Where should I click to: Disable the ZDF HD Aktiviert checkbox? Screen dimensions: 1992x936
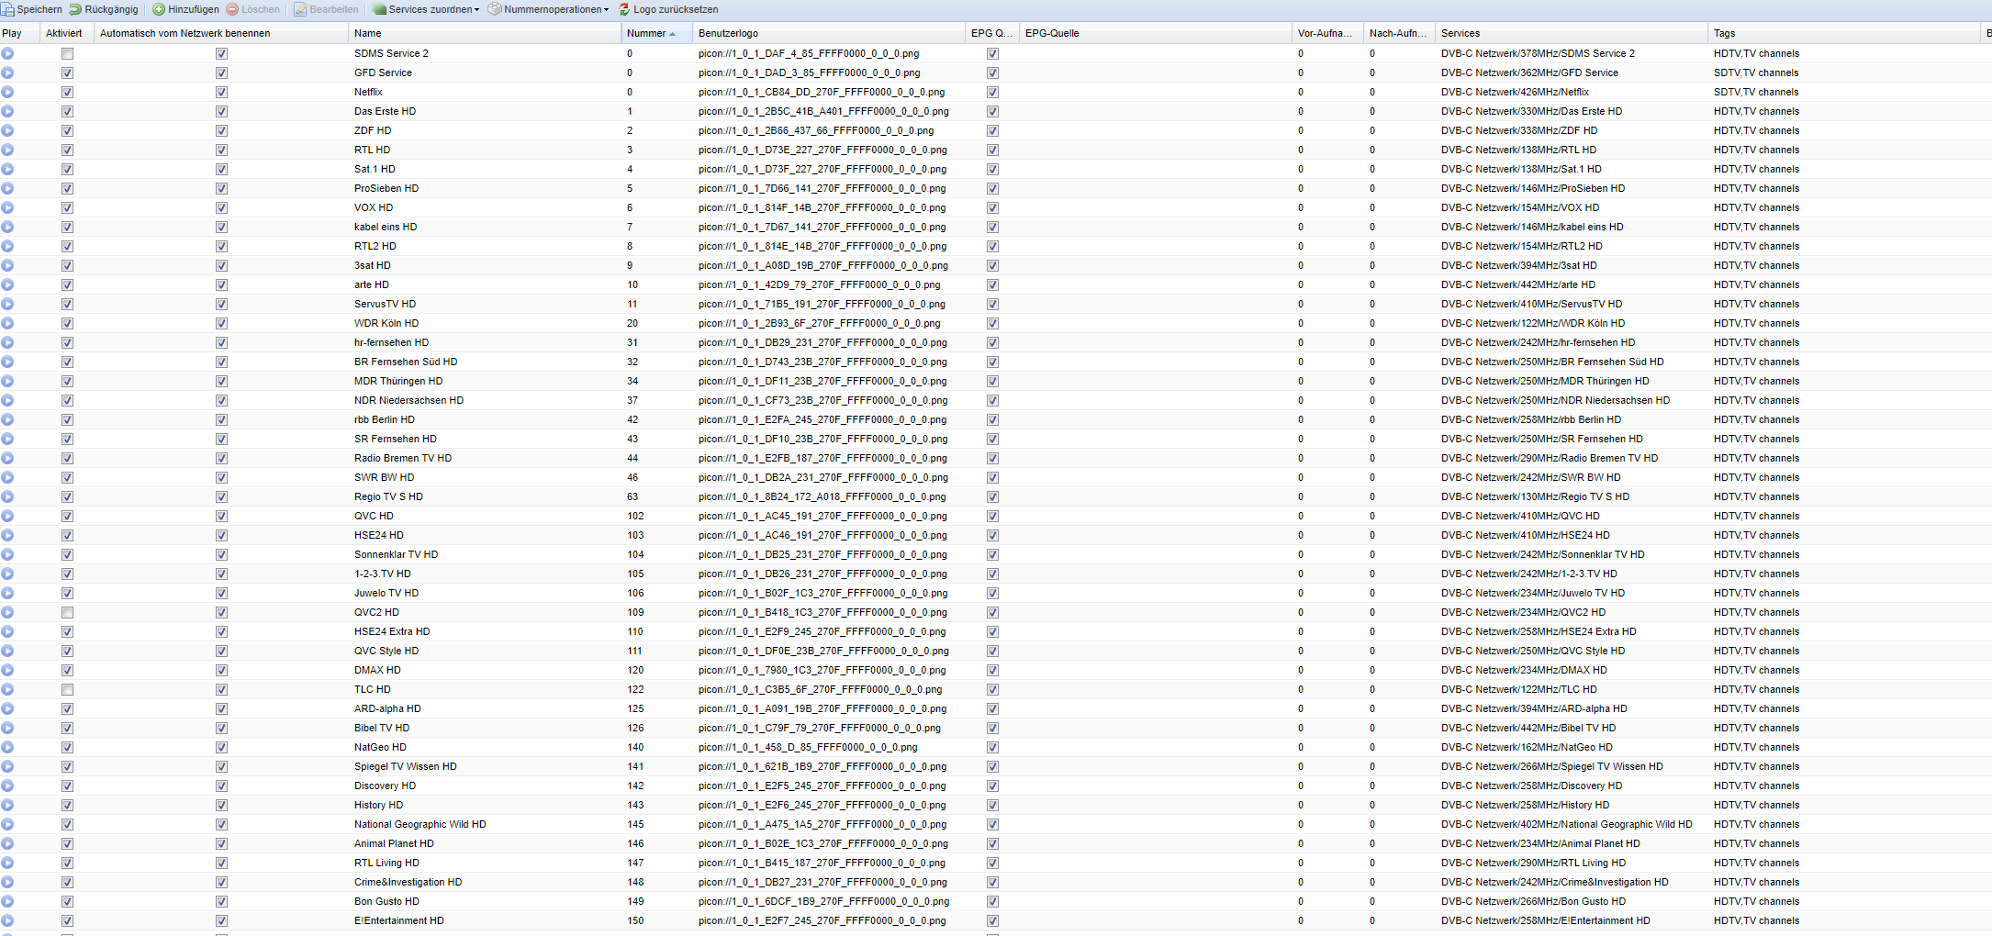pos(67,130)
